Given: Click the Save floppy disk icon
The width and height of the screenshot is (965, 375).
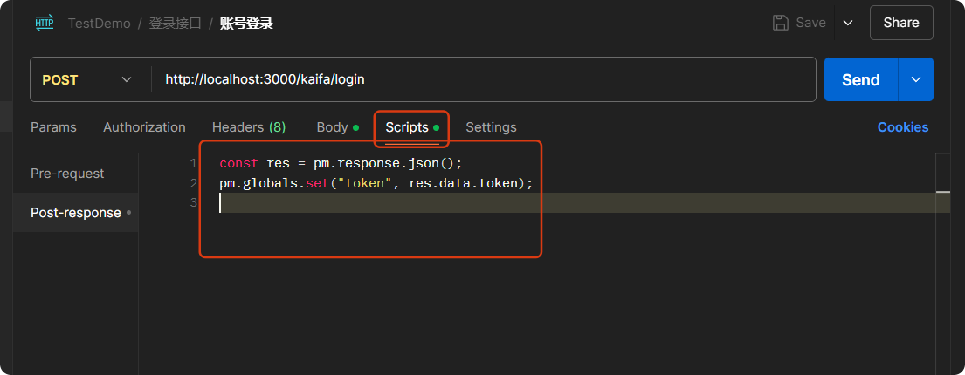Looking at the screenshot, I should coord(781,23).
